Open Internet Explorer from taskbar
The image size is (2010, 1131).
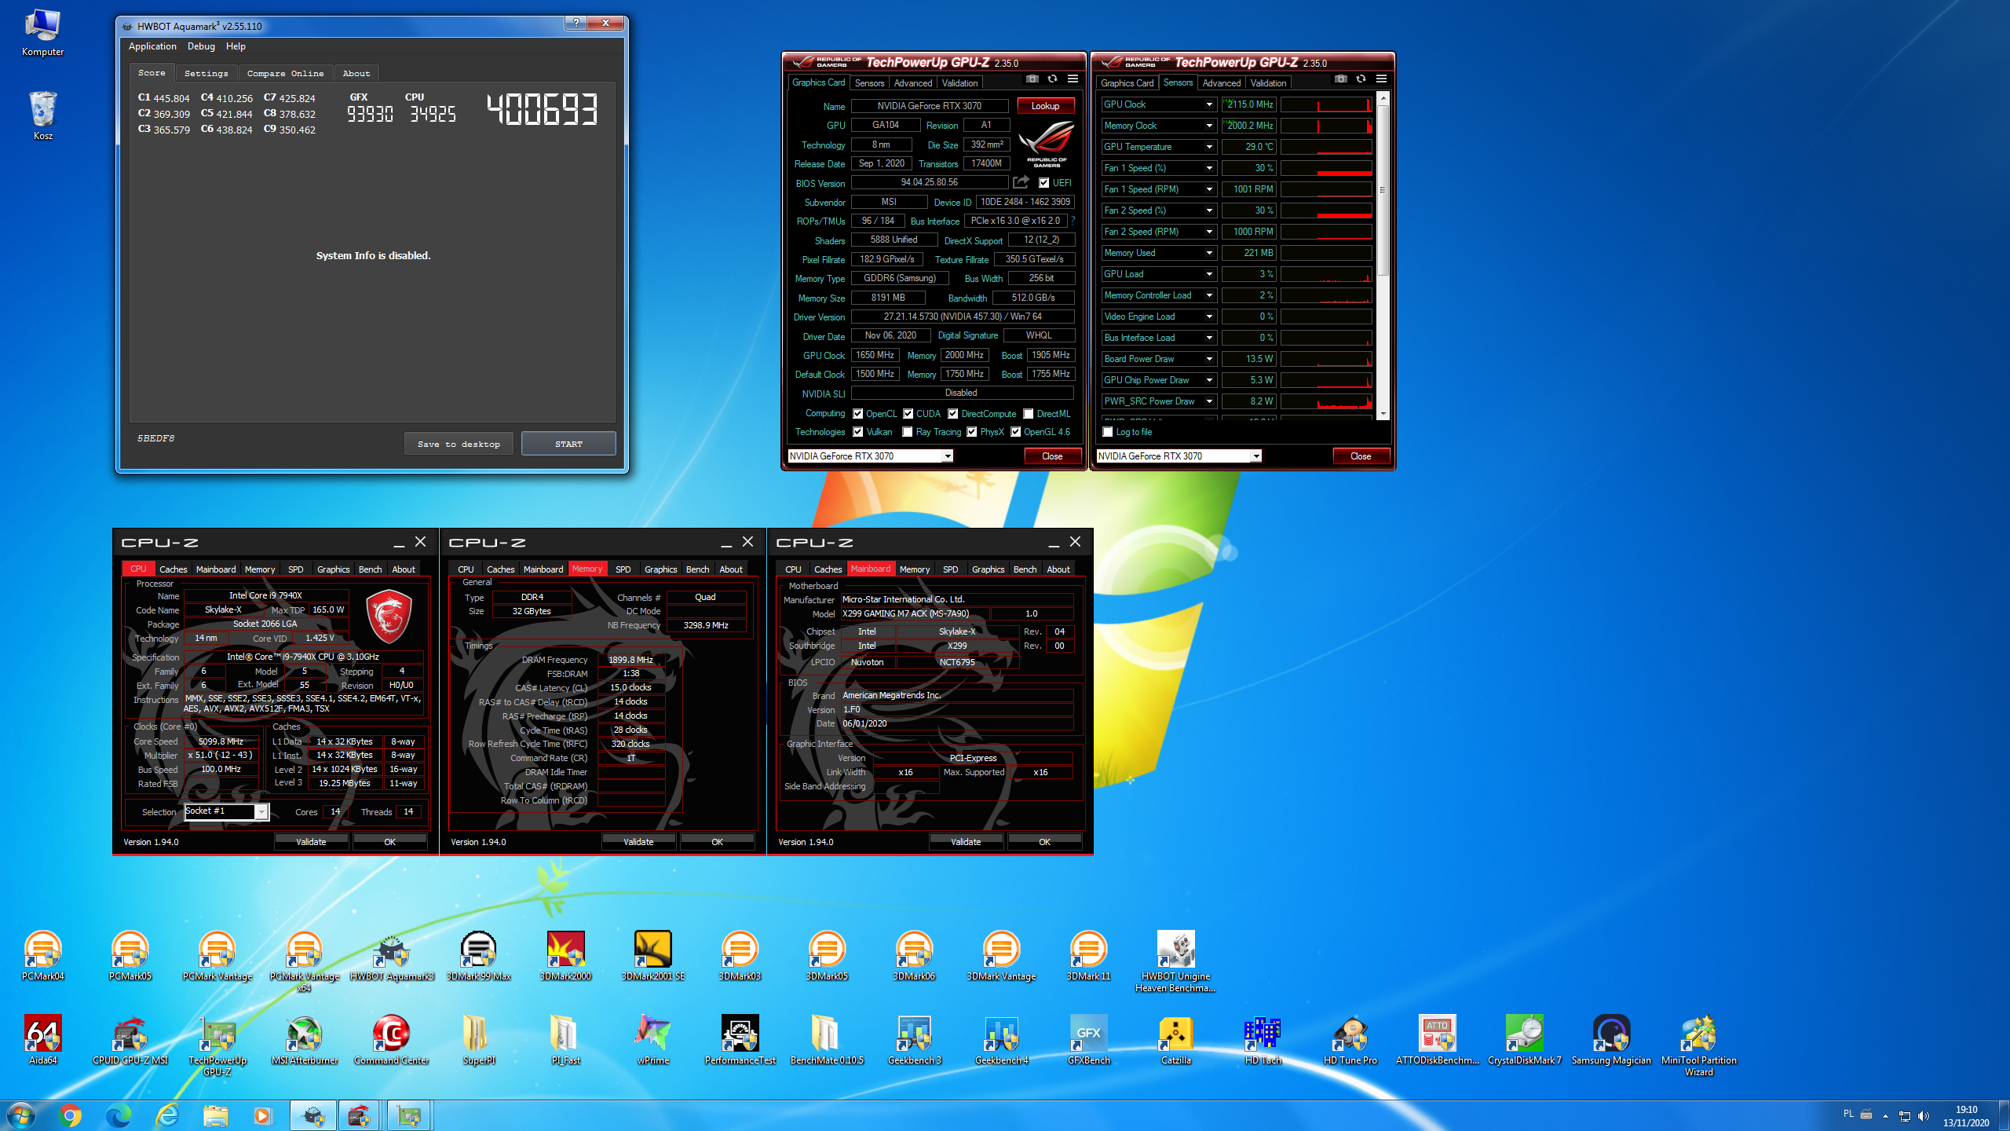(167, 1115)
